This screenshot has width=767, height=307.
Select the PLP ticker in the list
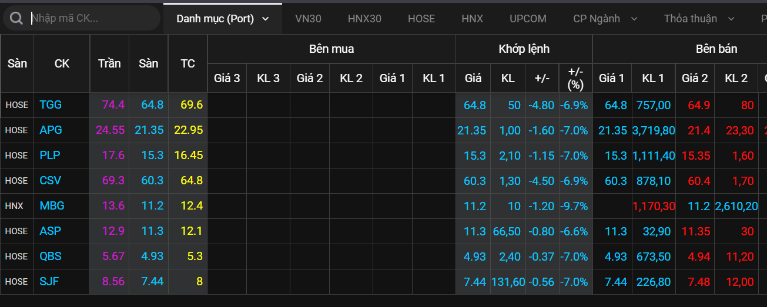[x=50, y=156]
